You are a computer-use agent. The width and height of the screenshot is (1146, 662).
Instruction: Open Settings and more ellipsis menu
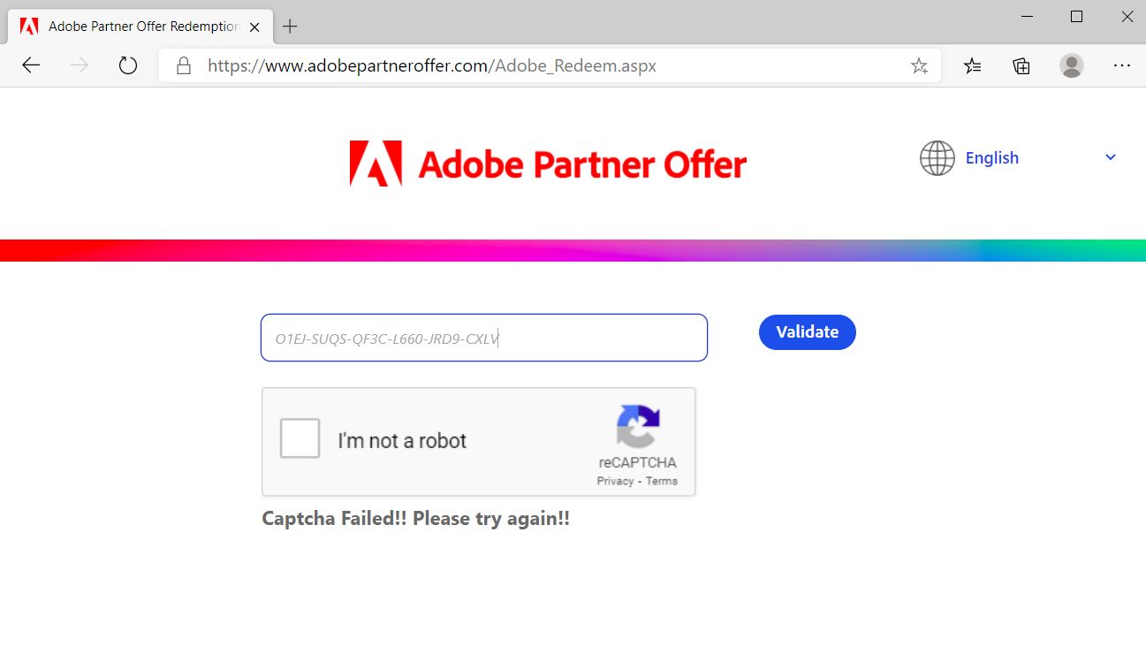coord(1122,65)
